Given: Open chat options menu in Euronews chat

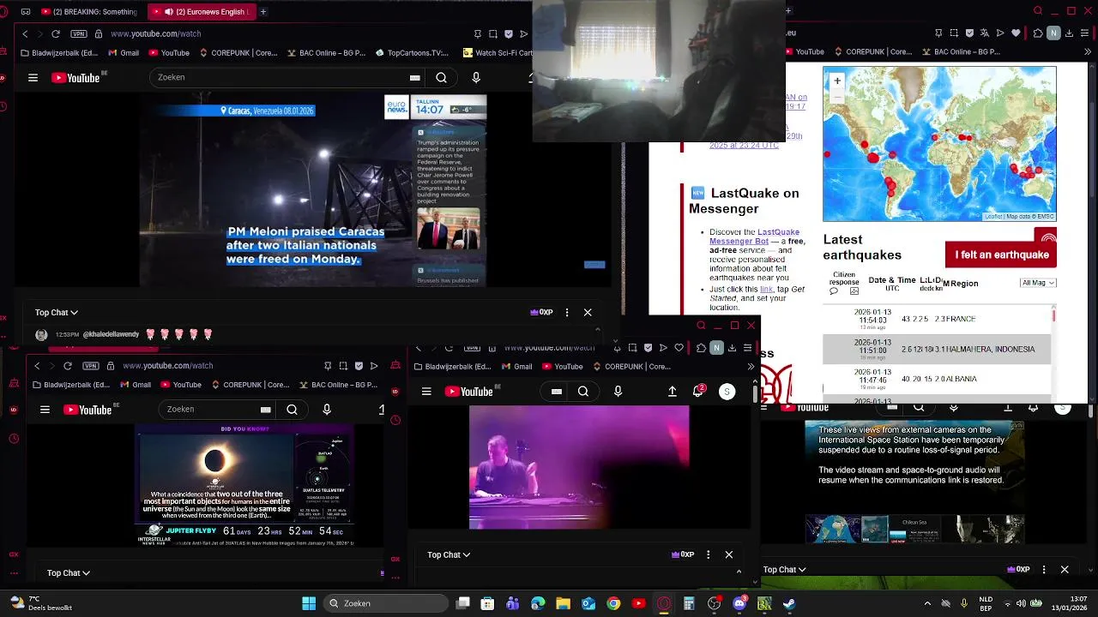Looking at the screenshot, I should [567, 313].
